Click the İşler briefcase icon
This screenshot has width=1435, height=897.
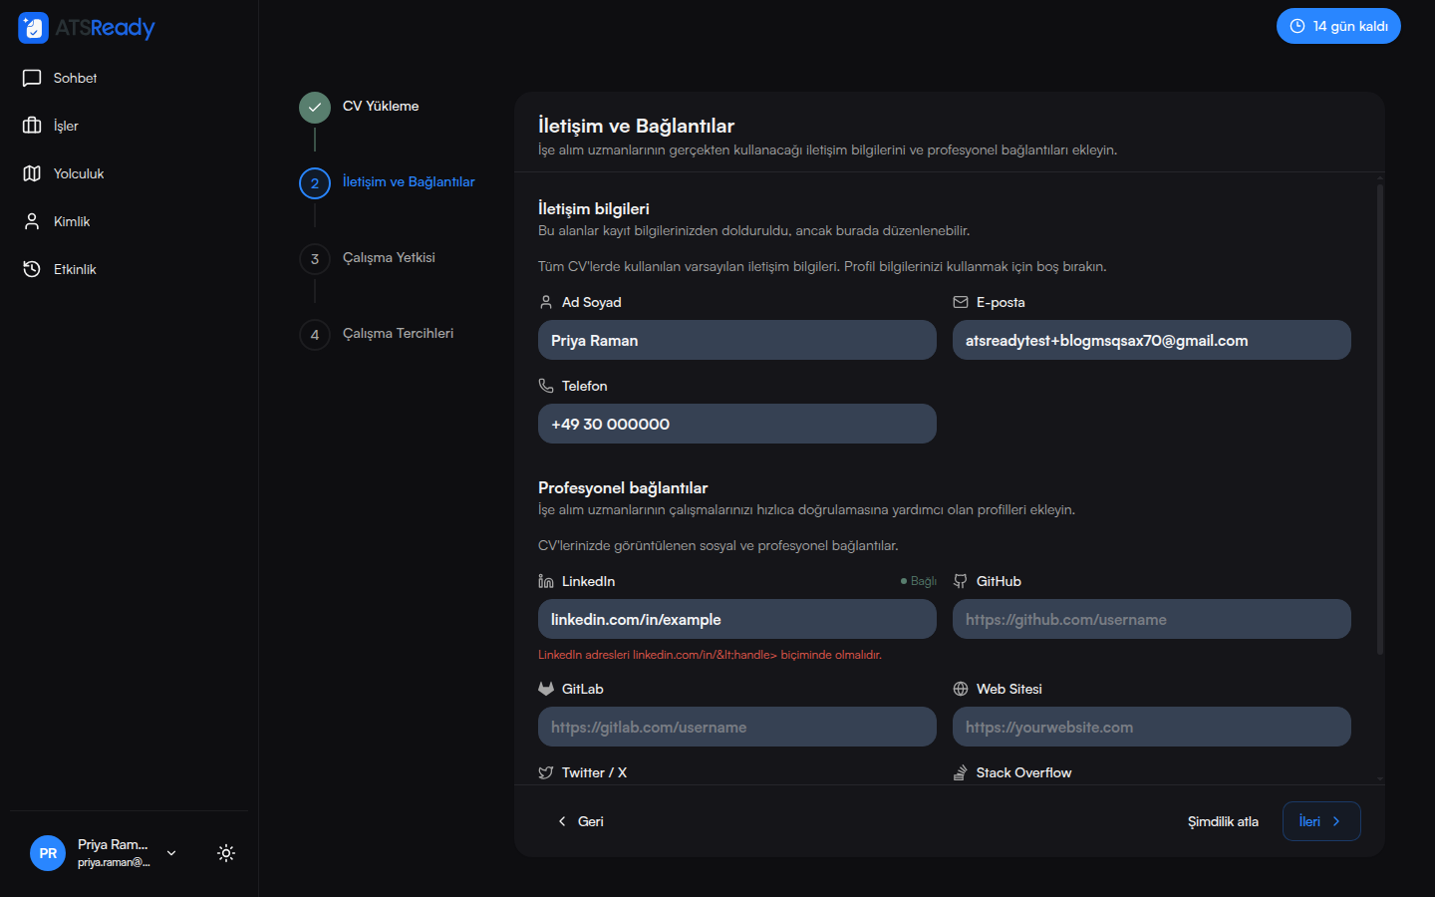pos(32,126)
